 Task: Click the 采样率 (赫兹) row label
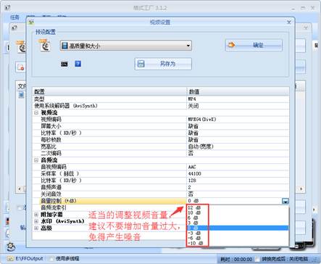click(59, 173)
